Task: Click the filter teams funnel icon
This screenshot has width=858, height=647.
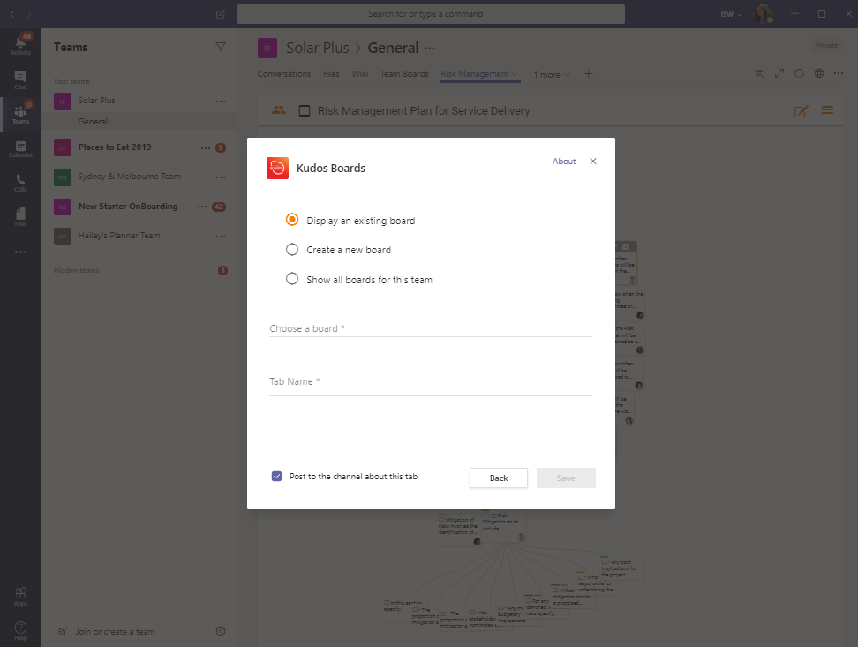Action: pyautogui.click(x=221, y=47)
